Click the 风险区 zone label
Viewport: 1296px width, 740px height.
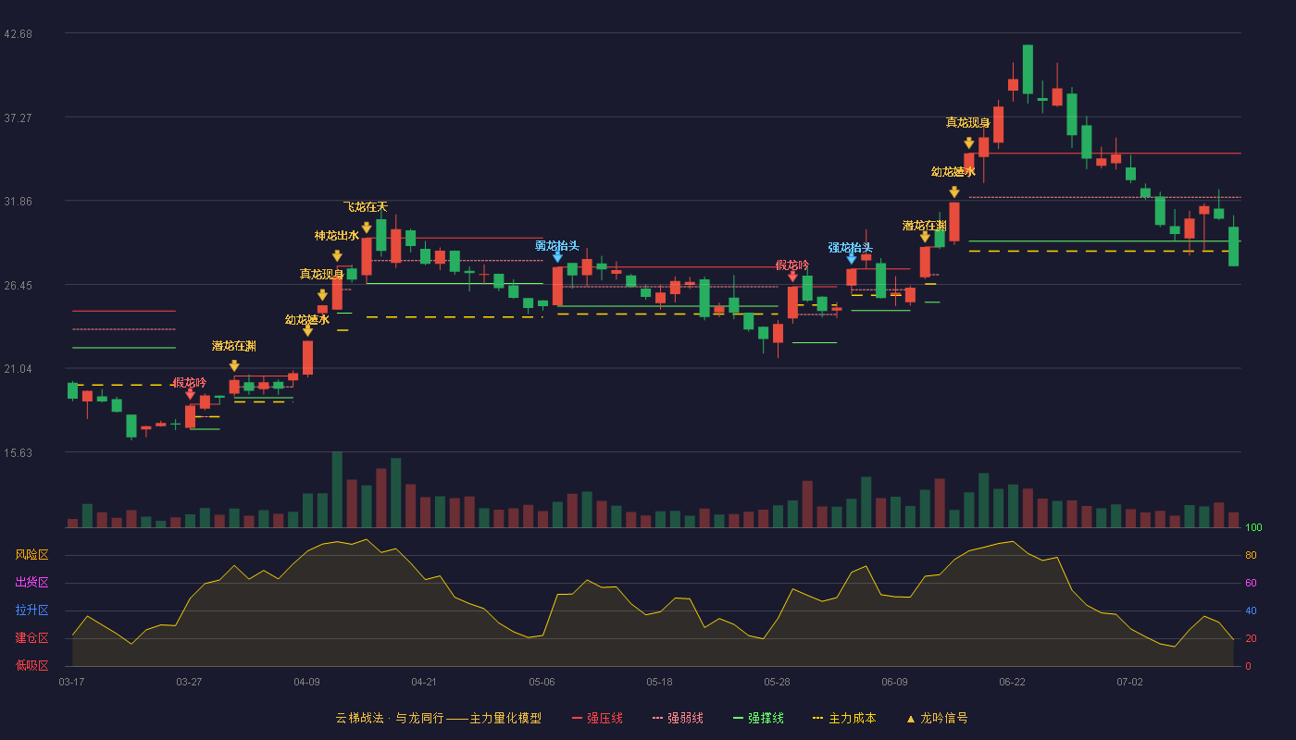click(31, 555)
